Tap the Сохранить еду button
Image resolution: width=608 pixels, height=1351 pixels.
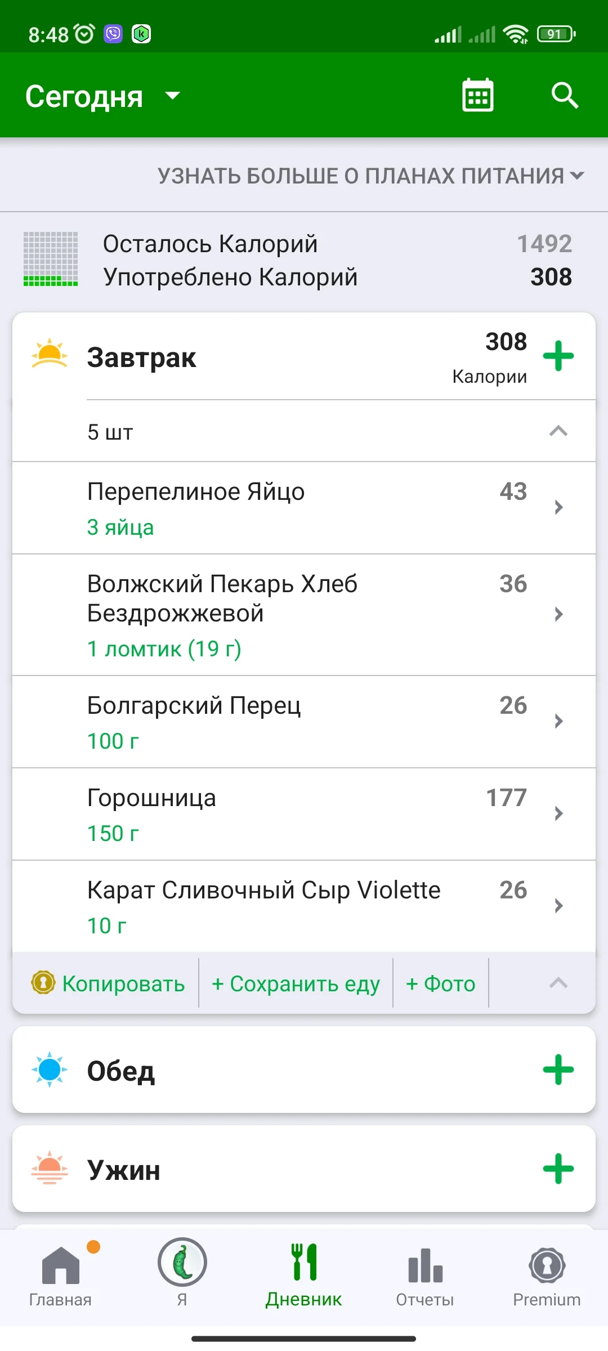(x=296, y=984)
